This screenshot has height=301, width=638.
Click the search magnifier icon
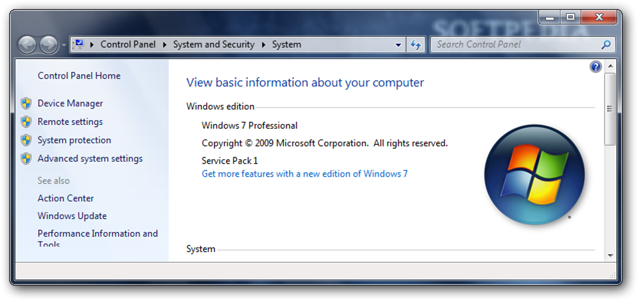(605, 44)
